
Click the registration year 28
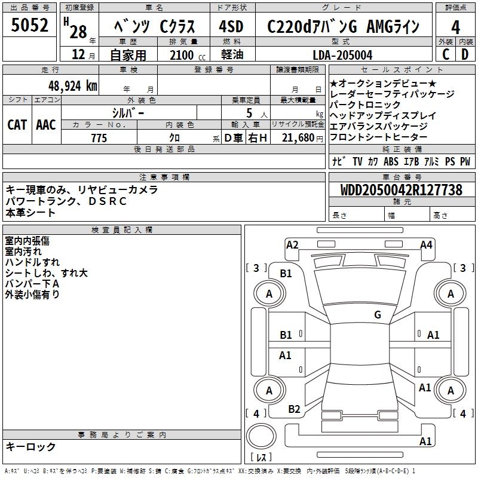78,32
